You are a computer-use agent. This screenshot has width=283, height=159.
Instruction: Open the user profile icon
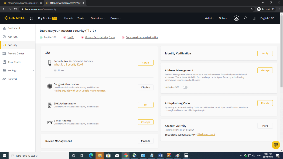click(236, 18)
